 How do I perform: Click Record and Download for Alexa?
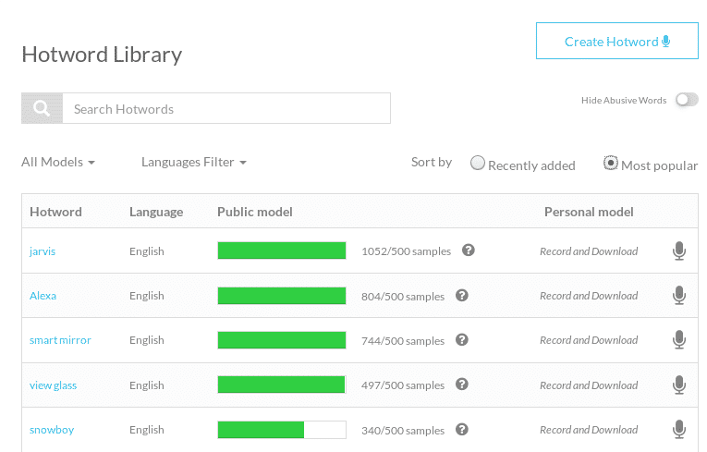pyautogui.click(x=589, y=296)
